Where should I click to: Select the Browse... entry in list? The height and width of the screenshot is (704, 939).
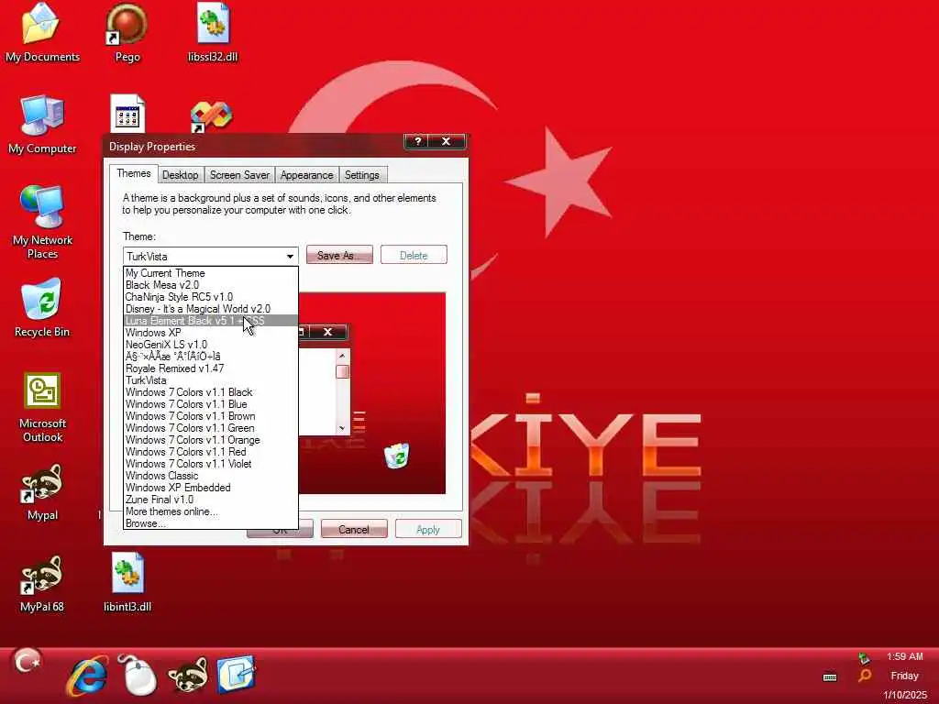[210, 523]
